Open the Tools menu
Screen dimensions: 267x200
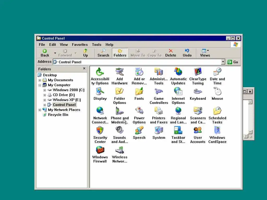96,45
